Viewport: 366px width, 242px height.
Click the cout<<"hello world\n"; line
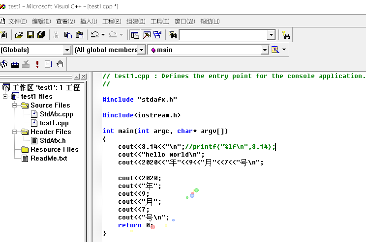[161, 155]
